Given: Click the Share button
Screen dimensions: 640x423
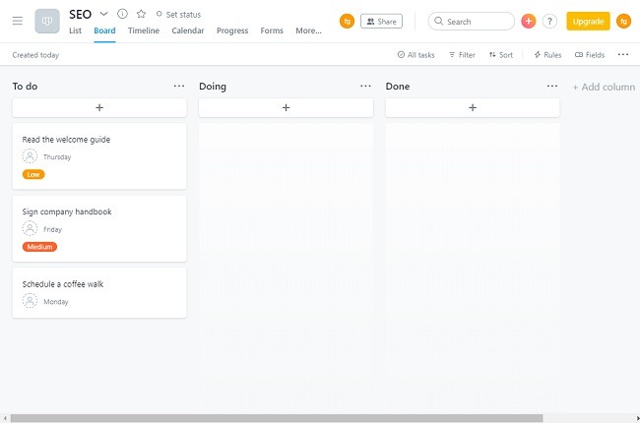Looking at the screenshot, I should [381, 22].
